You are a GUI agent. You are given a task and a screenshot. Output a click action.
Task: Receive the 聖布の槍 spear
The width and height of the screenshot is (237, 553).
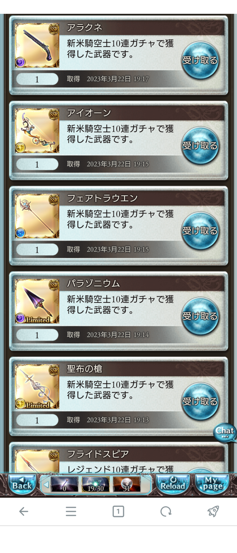pyautogui.click(x=200, y=401)
